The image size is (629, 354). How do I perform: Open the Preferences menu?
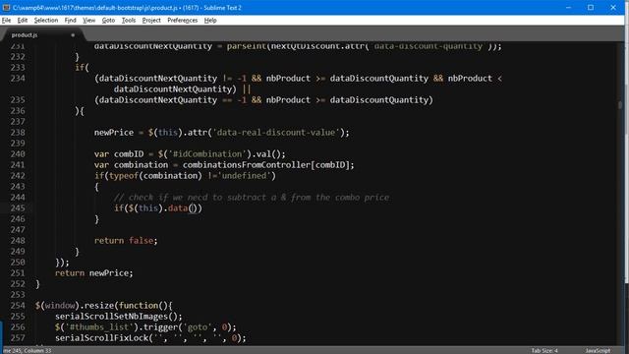183,20
